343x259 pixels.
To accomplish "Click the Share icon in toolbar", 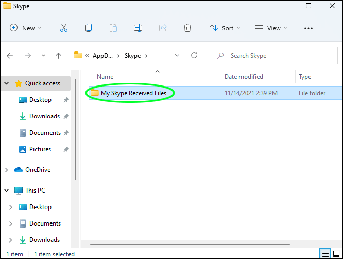I will pyautogui.click(x=163, y=28).
